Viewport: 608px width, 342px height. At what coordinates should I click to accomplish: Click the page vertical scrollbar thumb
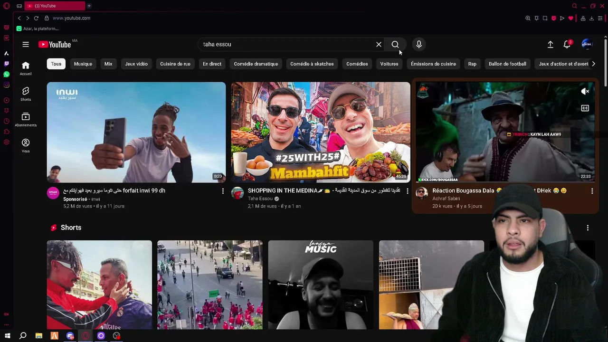[605, 62]
